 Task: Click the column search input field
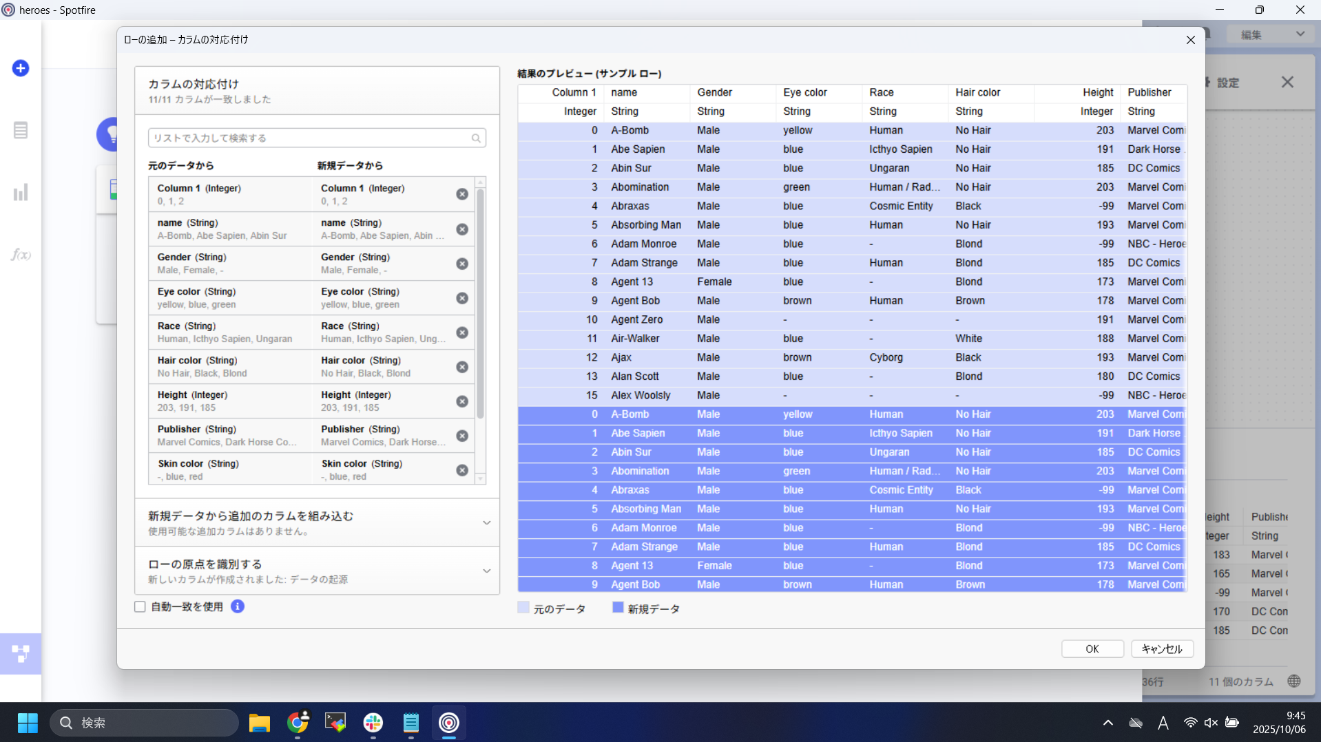click(x=310, y=138)
